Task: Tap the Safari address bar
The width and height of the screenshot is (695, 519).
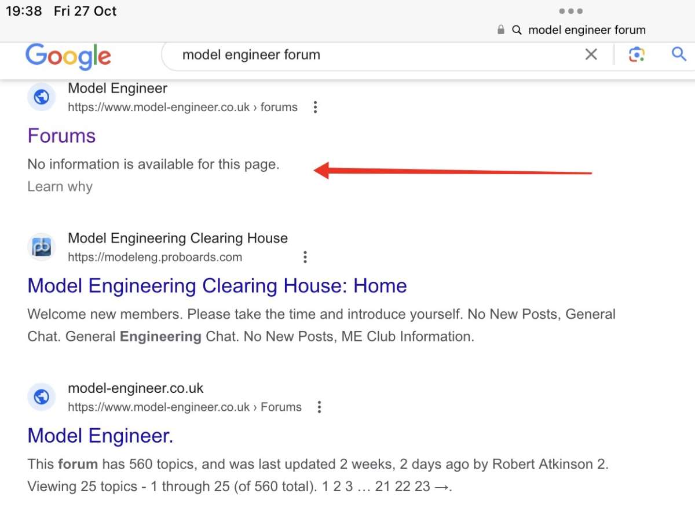Action: [x=570, y=30]
